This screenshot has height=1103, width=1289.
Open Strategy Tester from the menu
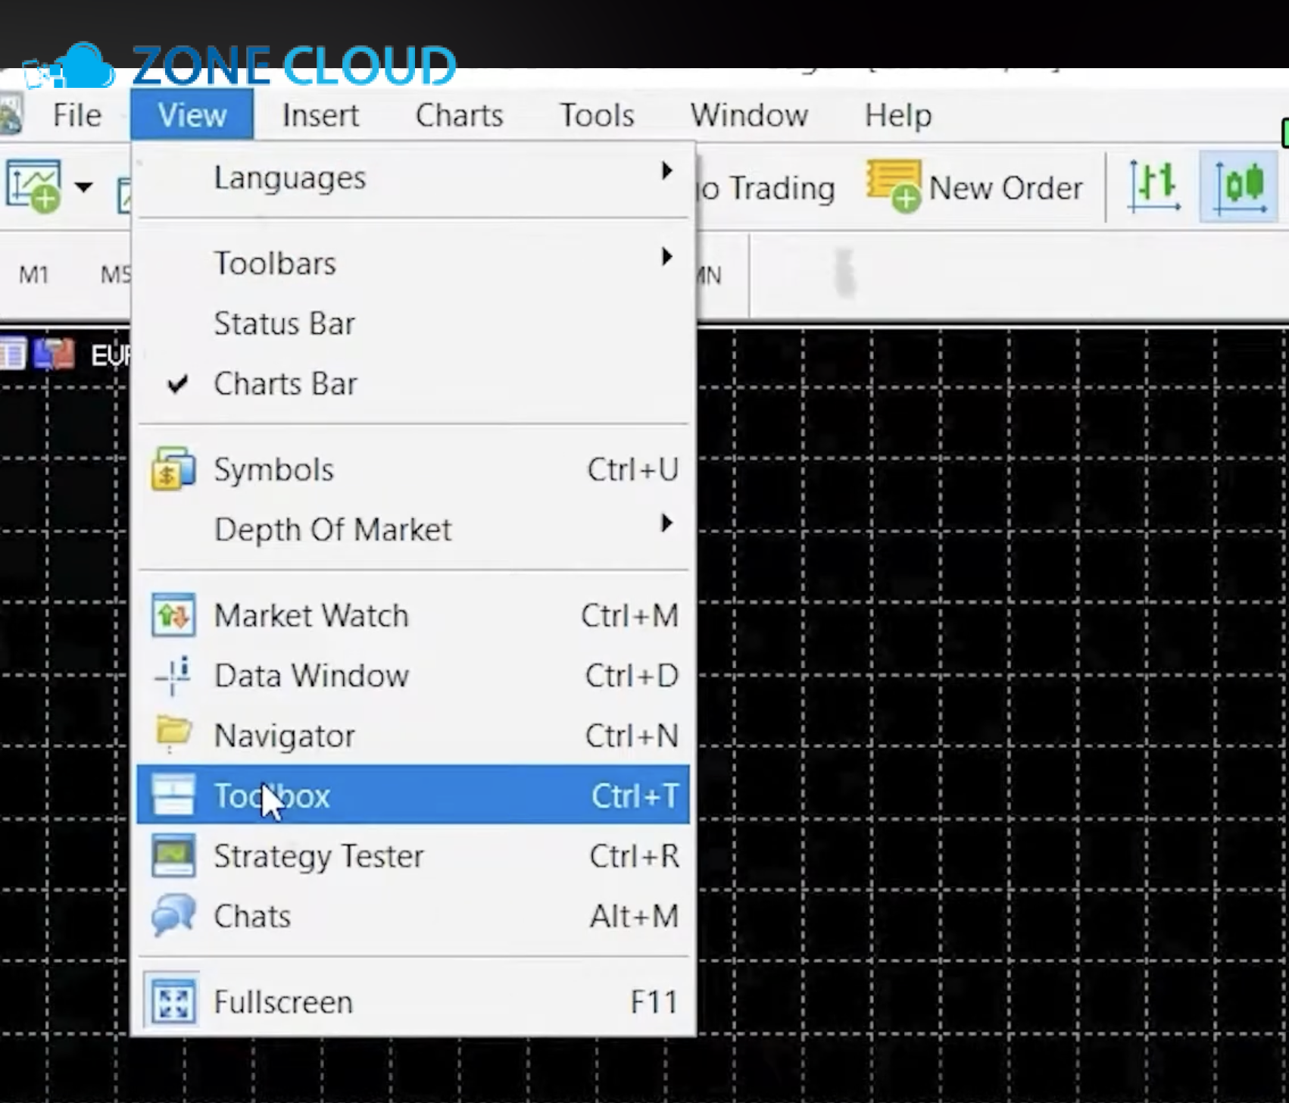pos(413,856)
